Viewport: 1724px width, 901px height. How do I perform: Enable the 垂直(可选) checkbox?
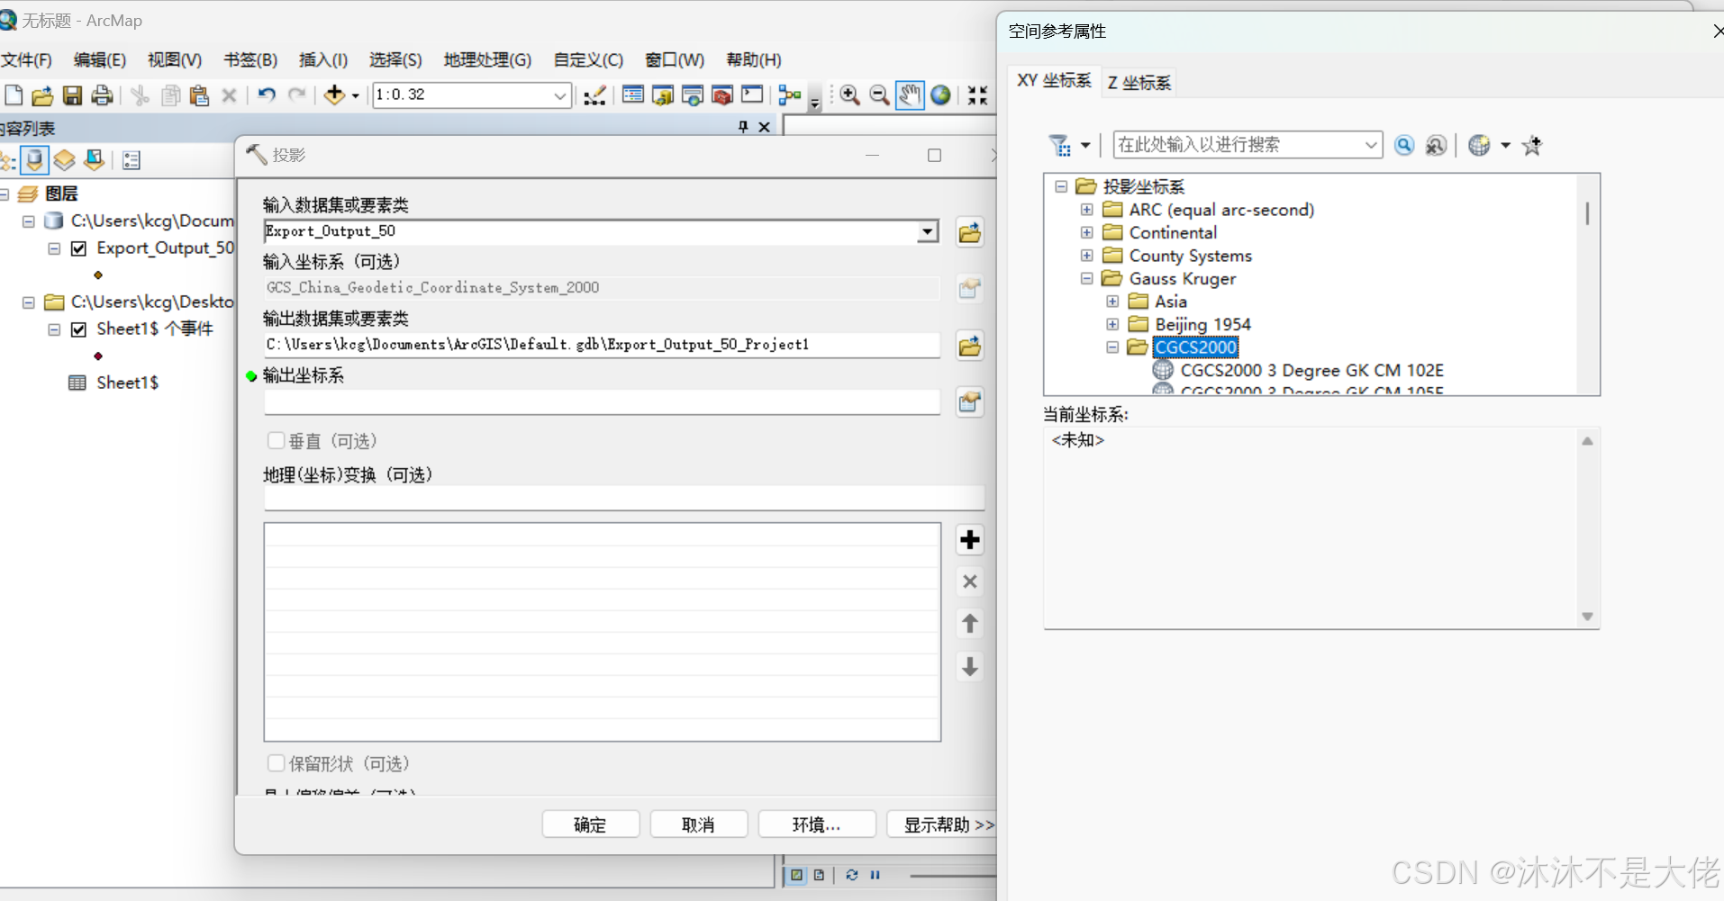click(277, 440)
